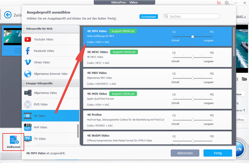
Task: Select the Vimeo Video logo icon
Action: tap(28, 62)
